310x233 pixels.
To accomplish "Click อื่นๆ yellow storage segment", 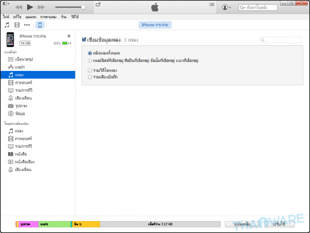I will [86, 224].
